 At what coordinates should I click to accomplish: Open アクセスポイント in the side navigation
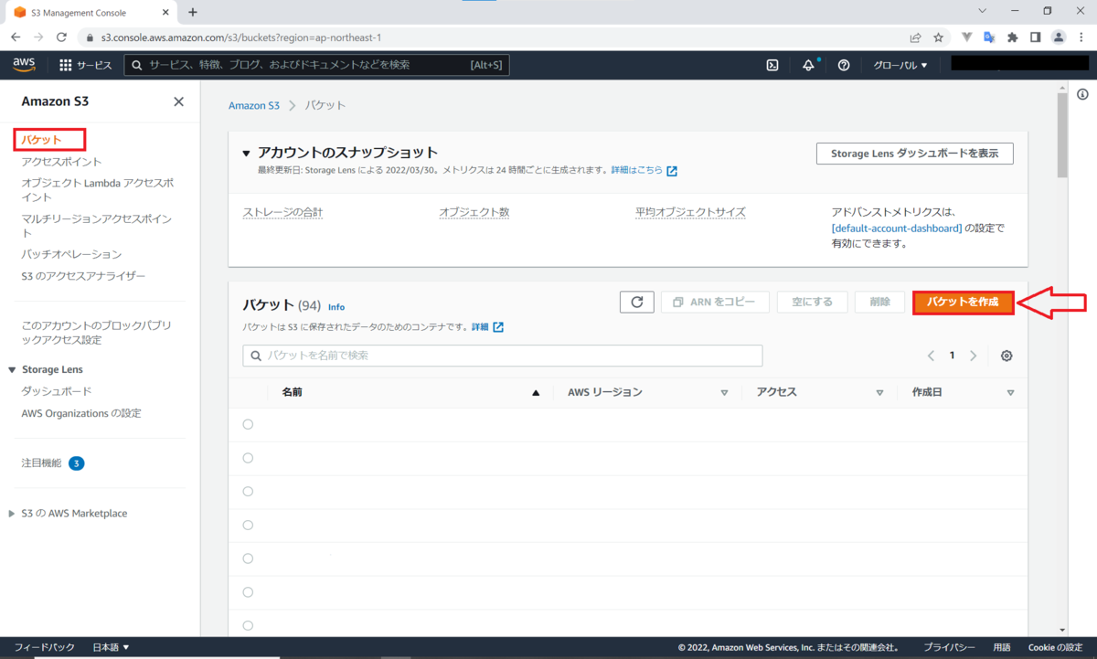pyautogui.click(x=62, y=162)
